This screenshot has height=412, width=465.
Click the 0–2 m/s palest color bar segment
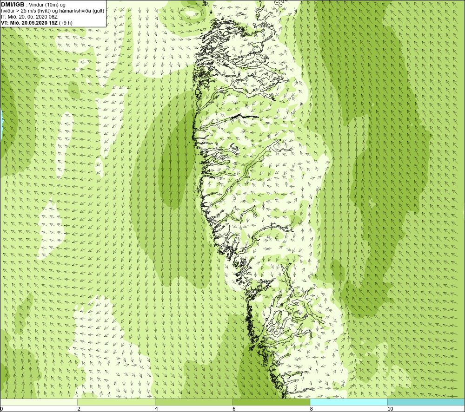pos(39,402)
